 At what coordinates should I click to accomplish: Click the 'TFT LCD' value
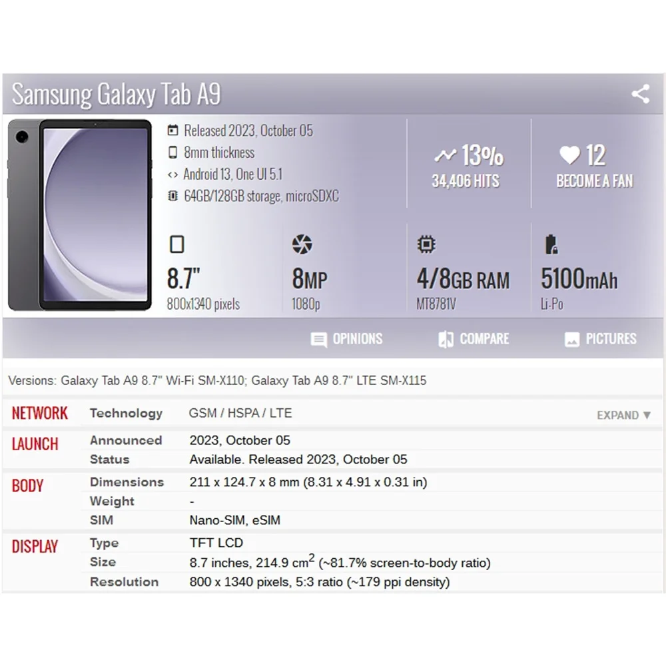tap(216, 543)
